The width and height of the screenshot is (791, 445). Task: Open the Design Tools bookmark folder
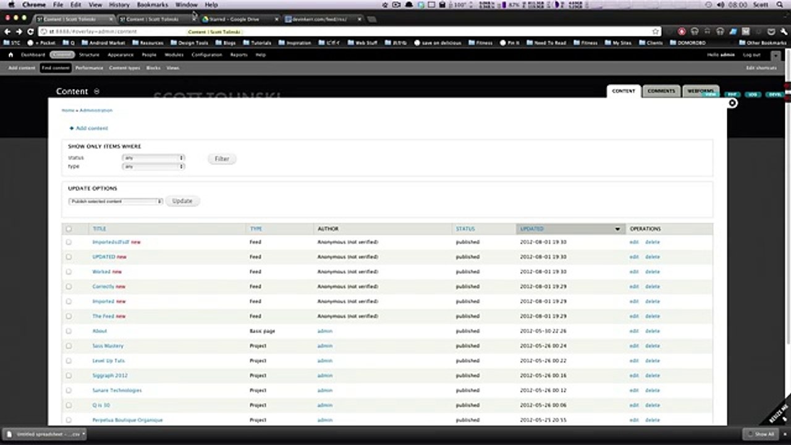click(189, 43)
